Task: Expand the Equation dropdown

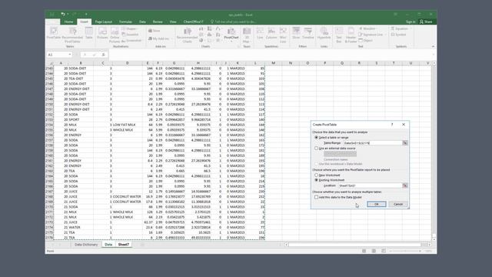Action: coord(411,28)
